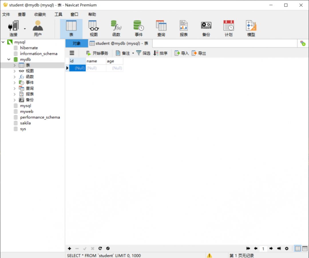Open the 计划 schedule section
The height and width of the screenshot is (258, 309).
tap(228, 29)
